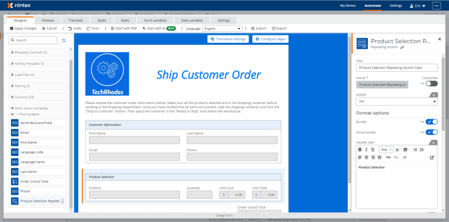The image size is (449, 222).
Task: Insert numbered list in Header text
Action: pyautogui.click(x=415, y=150)
